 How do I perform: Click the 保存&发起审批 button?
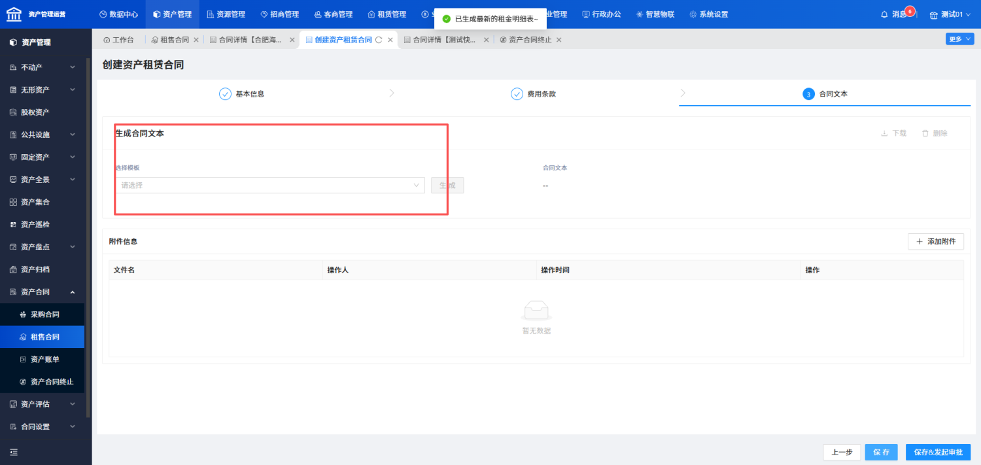[938, 452]
